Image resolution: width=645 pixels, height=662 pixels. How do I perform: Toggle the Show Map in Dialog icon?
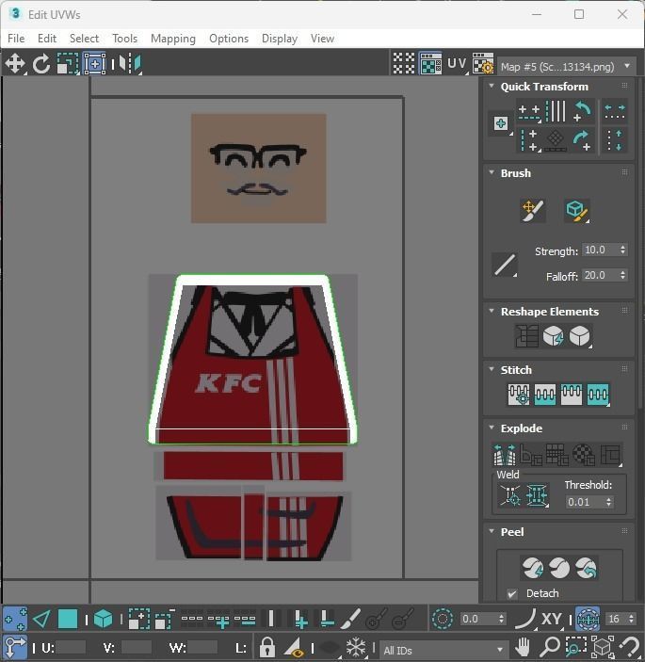click(x=430, y=64)
